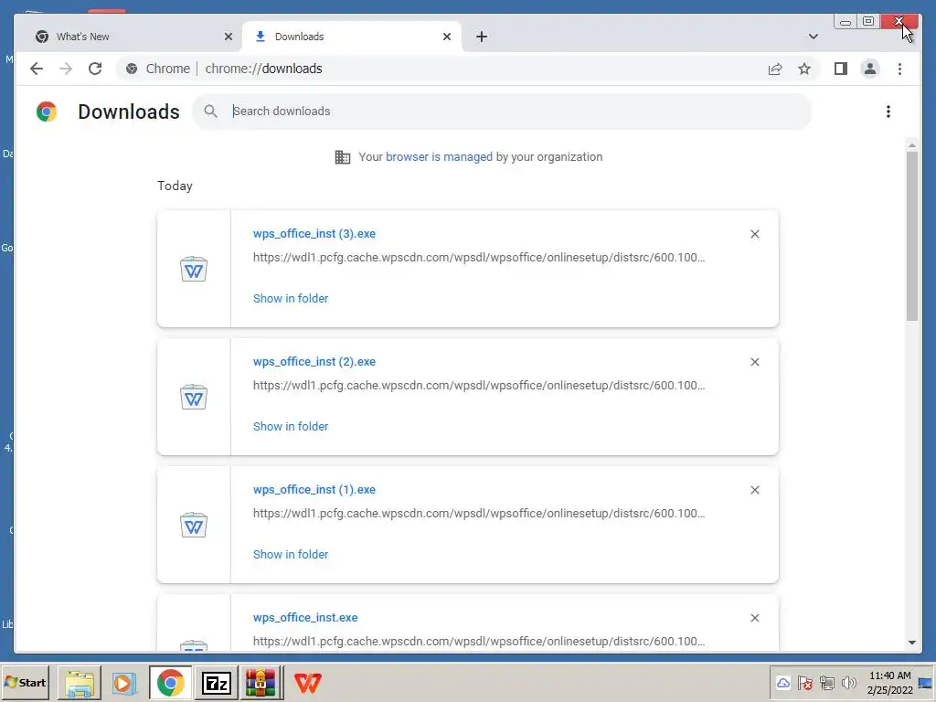Click the Show desktop tray button
This screenshot has width=936, height=702.
[x=925, y=683]
